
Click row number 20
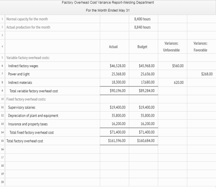[2, 182]
